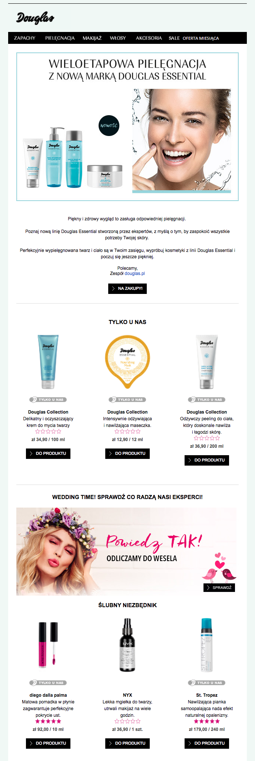
Task: Click TYLKO U NAS badge above St. Tropez
Action: click(x=207, y=683)
